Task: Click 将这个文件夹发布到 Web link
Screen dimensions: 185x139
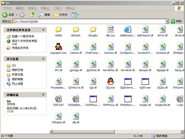Action: 24,42
